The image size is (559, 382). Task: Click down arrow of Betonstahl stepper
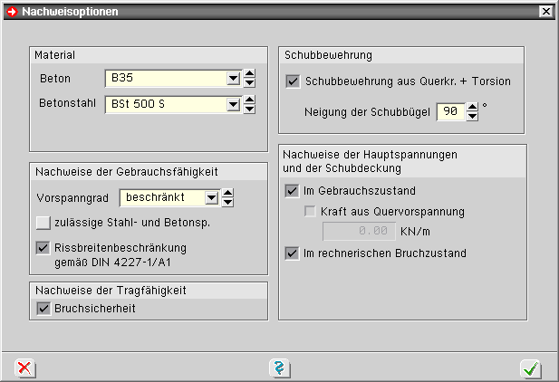249,110
